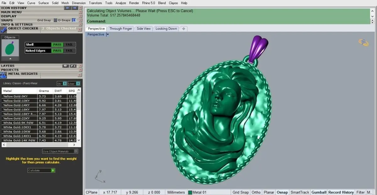Screen dimensions: 377x195
Task: Toggle Gumball in status bar
Action: (319, 192)
